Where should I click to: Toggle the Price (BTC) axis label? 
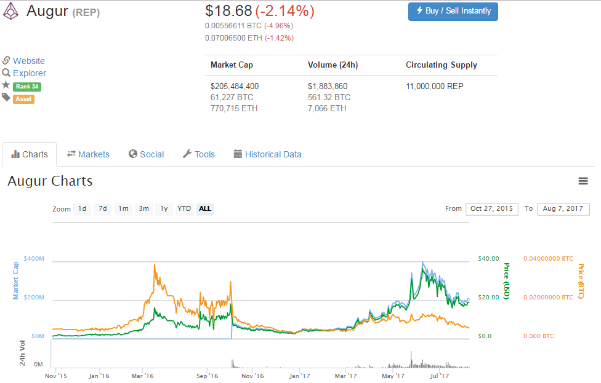(581, 281)
